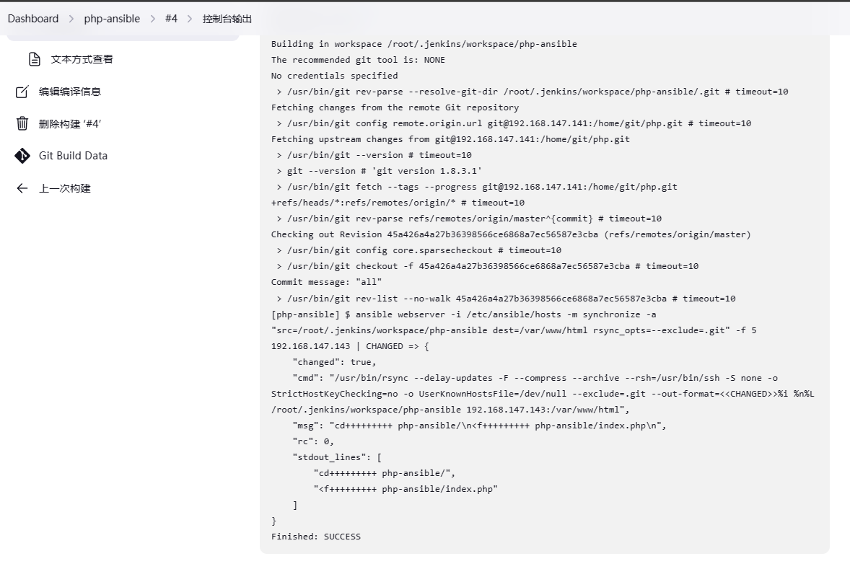
Task: Expand chevron after Dashboard breadcrumb
Action: [71, 19]
